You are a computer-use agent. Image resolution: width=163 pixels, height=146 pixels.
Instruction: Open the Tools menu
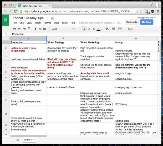point(65,23)
